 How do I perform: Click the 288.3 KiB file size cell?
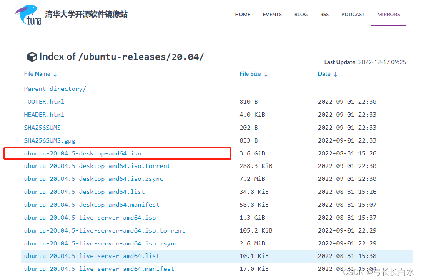(256, 166)
